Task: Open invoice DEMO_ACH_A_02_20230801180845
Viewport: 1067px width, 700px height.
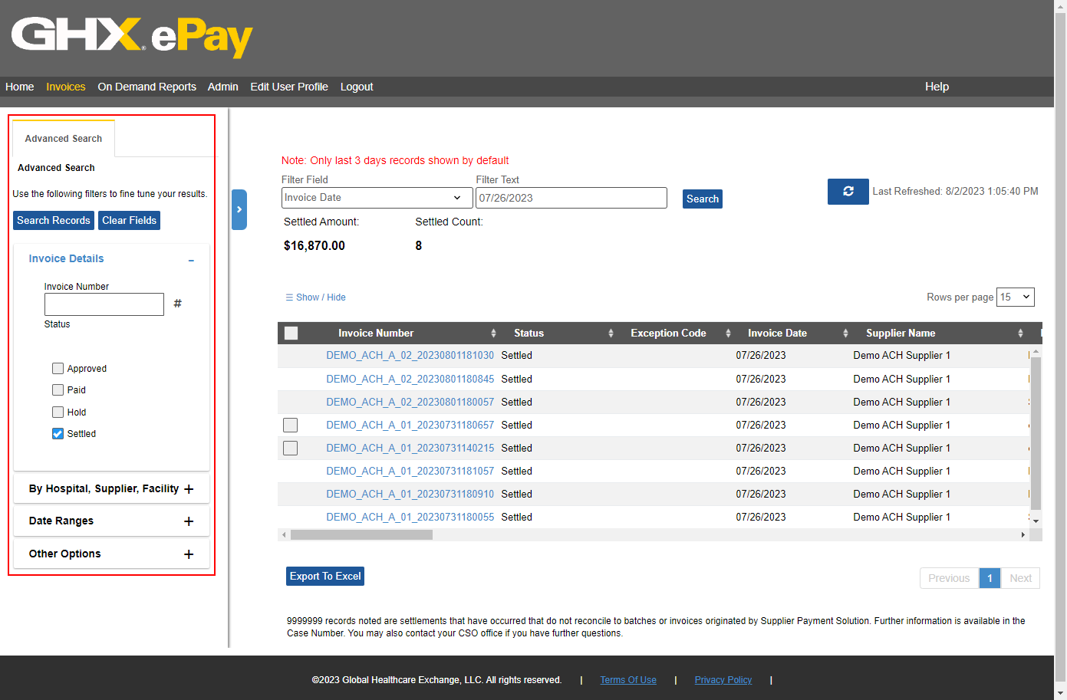Action: [410, 380]
